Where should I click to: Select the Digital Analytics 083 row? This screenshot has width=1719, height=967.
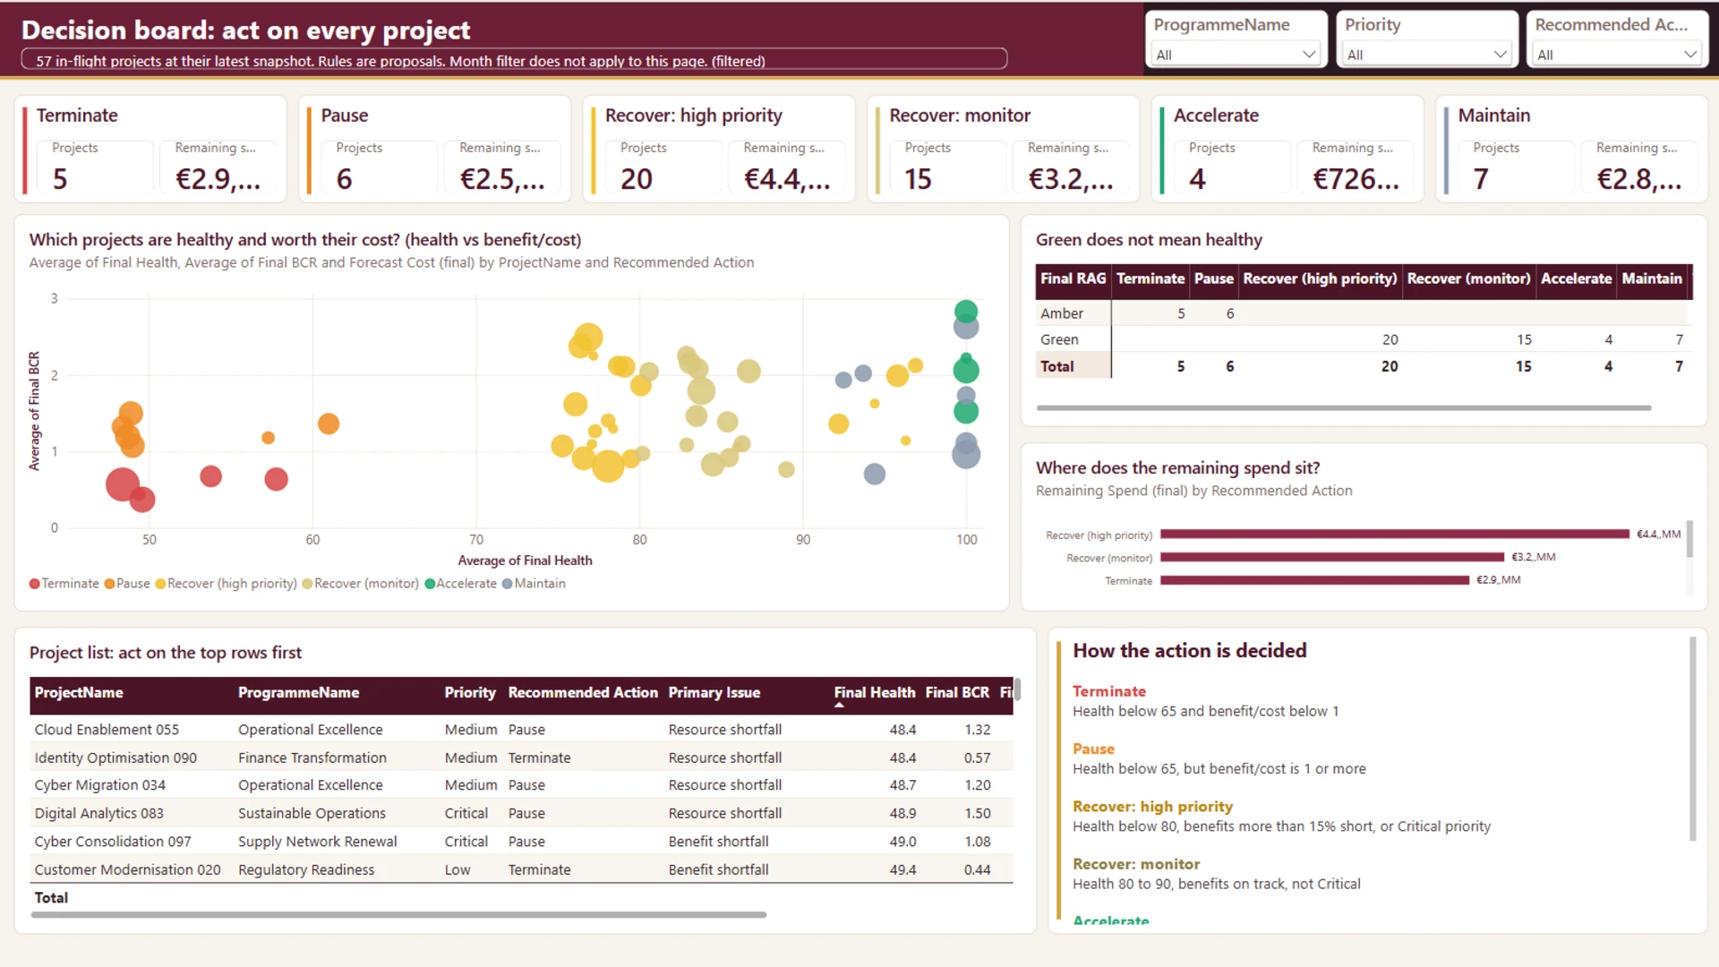(x=521, y=813)
